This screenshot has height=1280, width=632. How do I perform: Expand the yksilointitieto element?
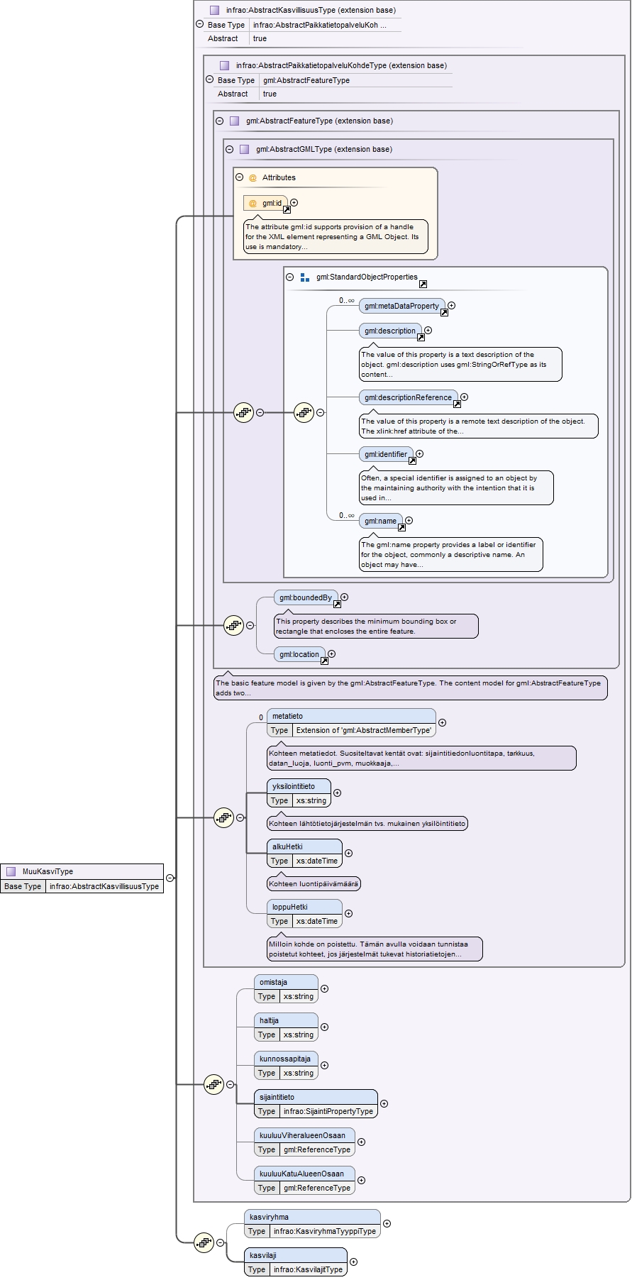[x=337, y=793]
